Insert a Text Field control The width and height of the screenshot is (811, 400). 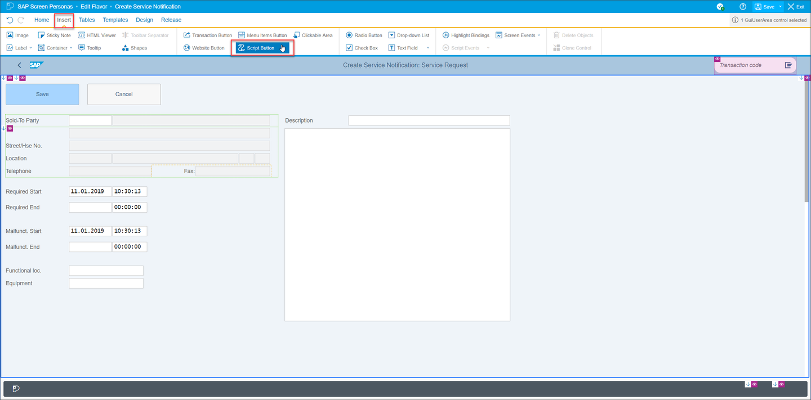[x=403, y=48]
